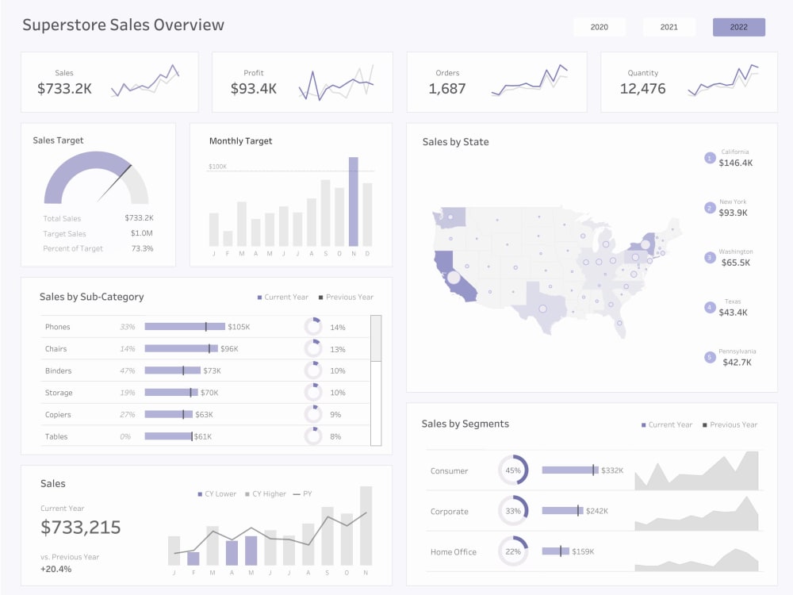Toggle Previous Year legend in Sales by Segments
The height and width of the screenshot is (595, 793).
click(x=730, y=424)
